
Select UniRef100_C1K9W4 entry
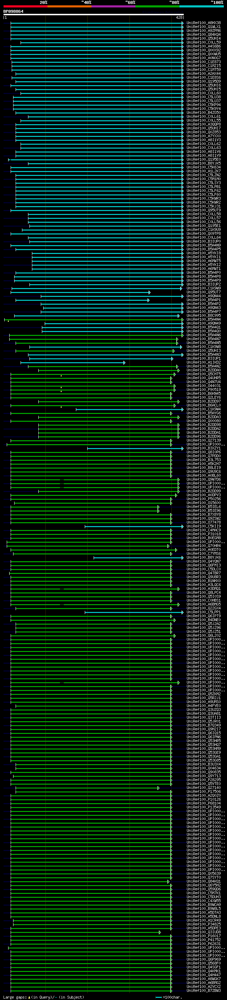tap(204, 409)
